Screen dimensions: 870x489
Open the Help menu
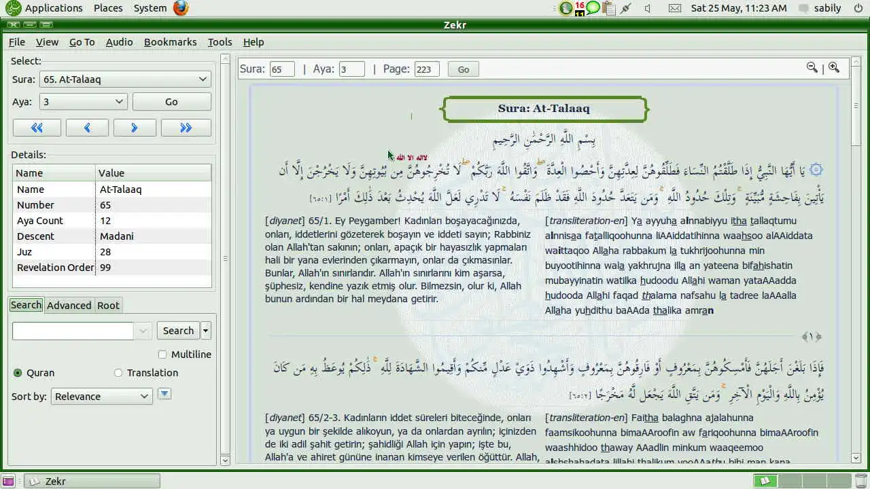254,42
